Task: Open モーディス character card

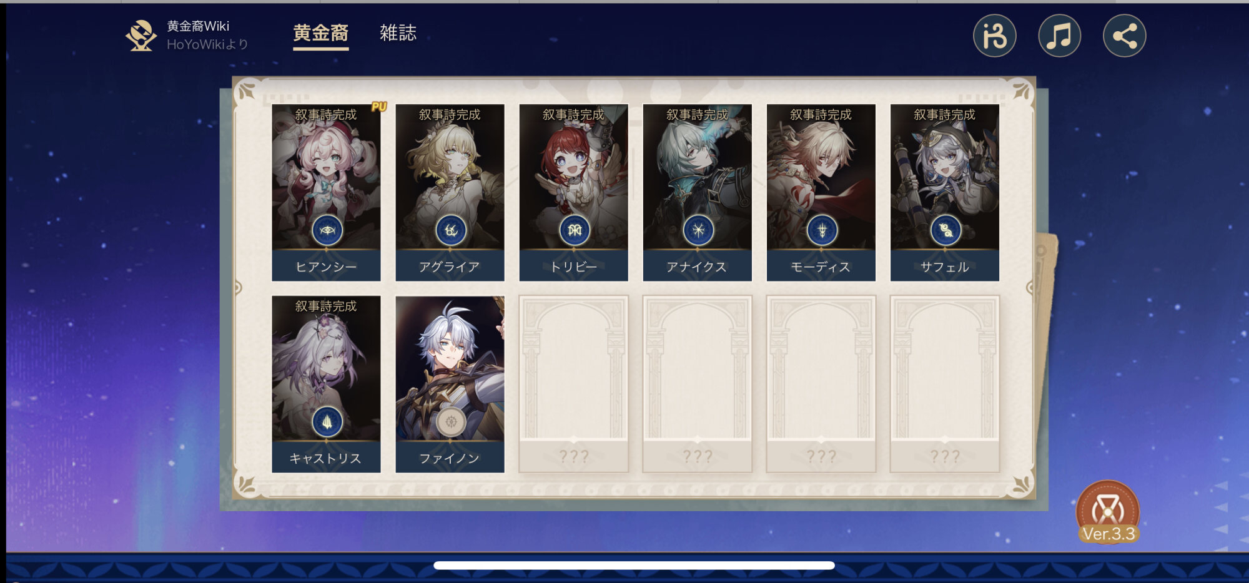Action: tap(821, 192)
